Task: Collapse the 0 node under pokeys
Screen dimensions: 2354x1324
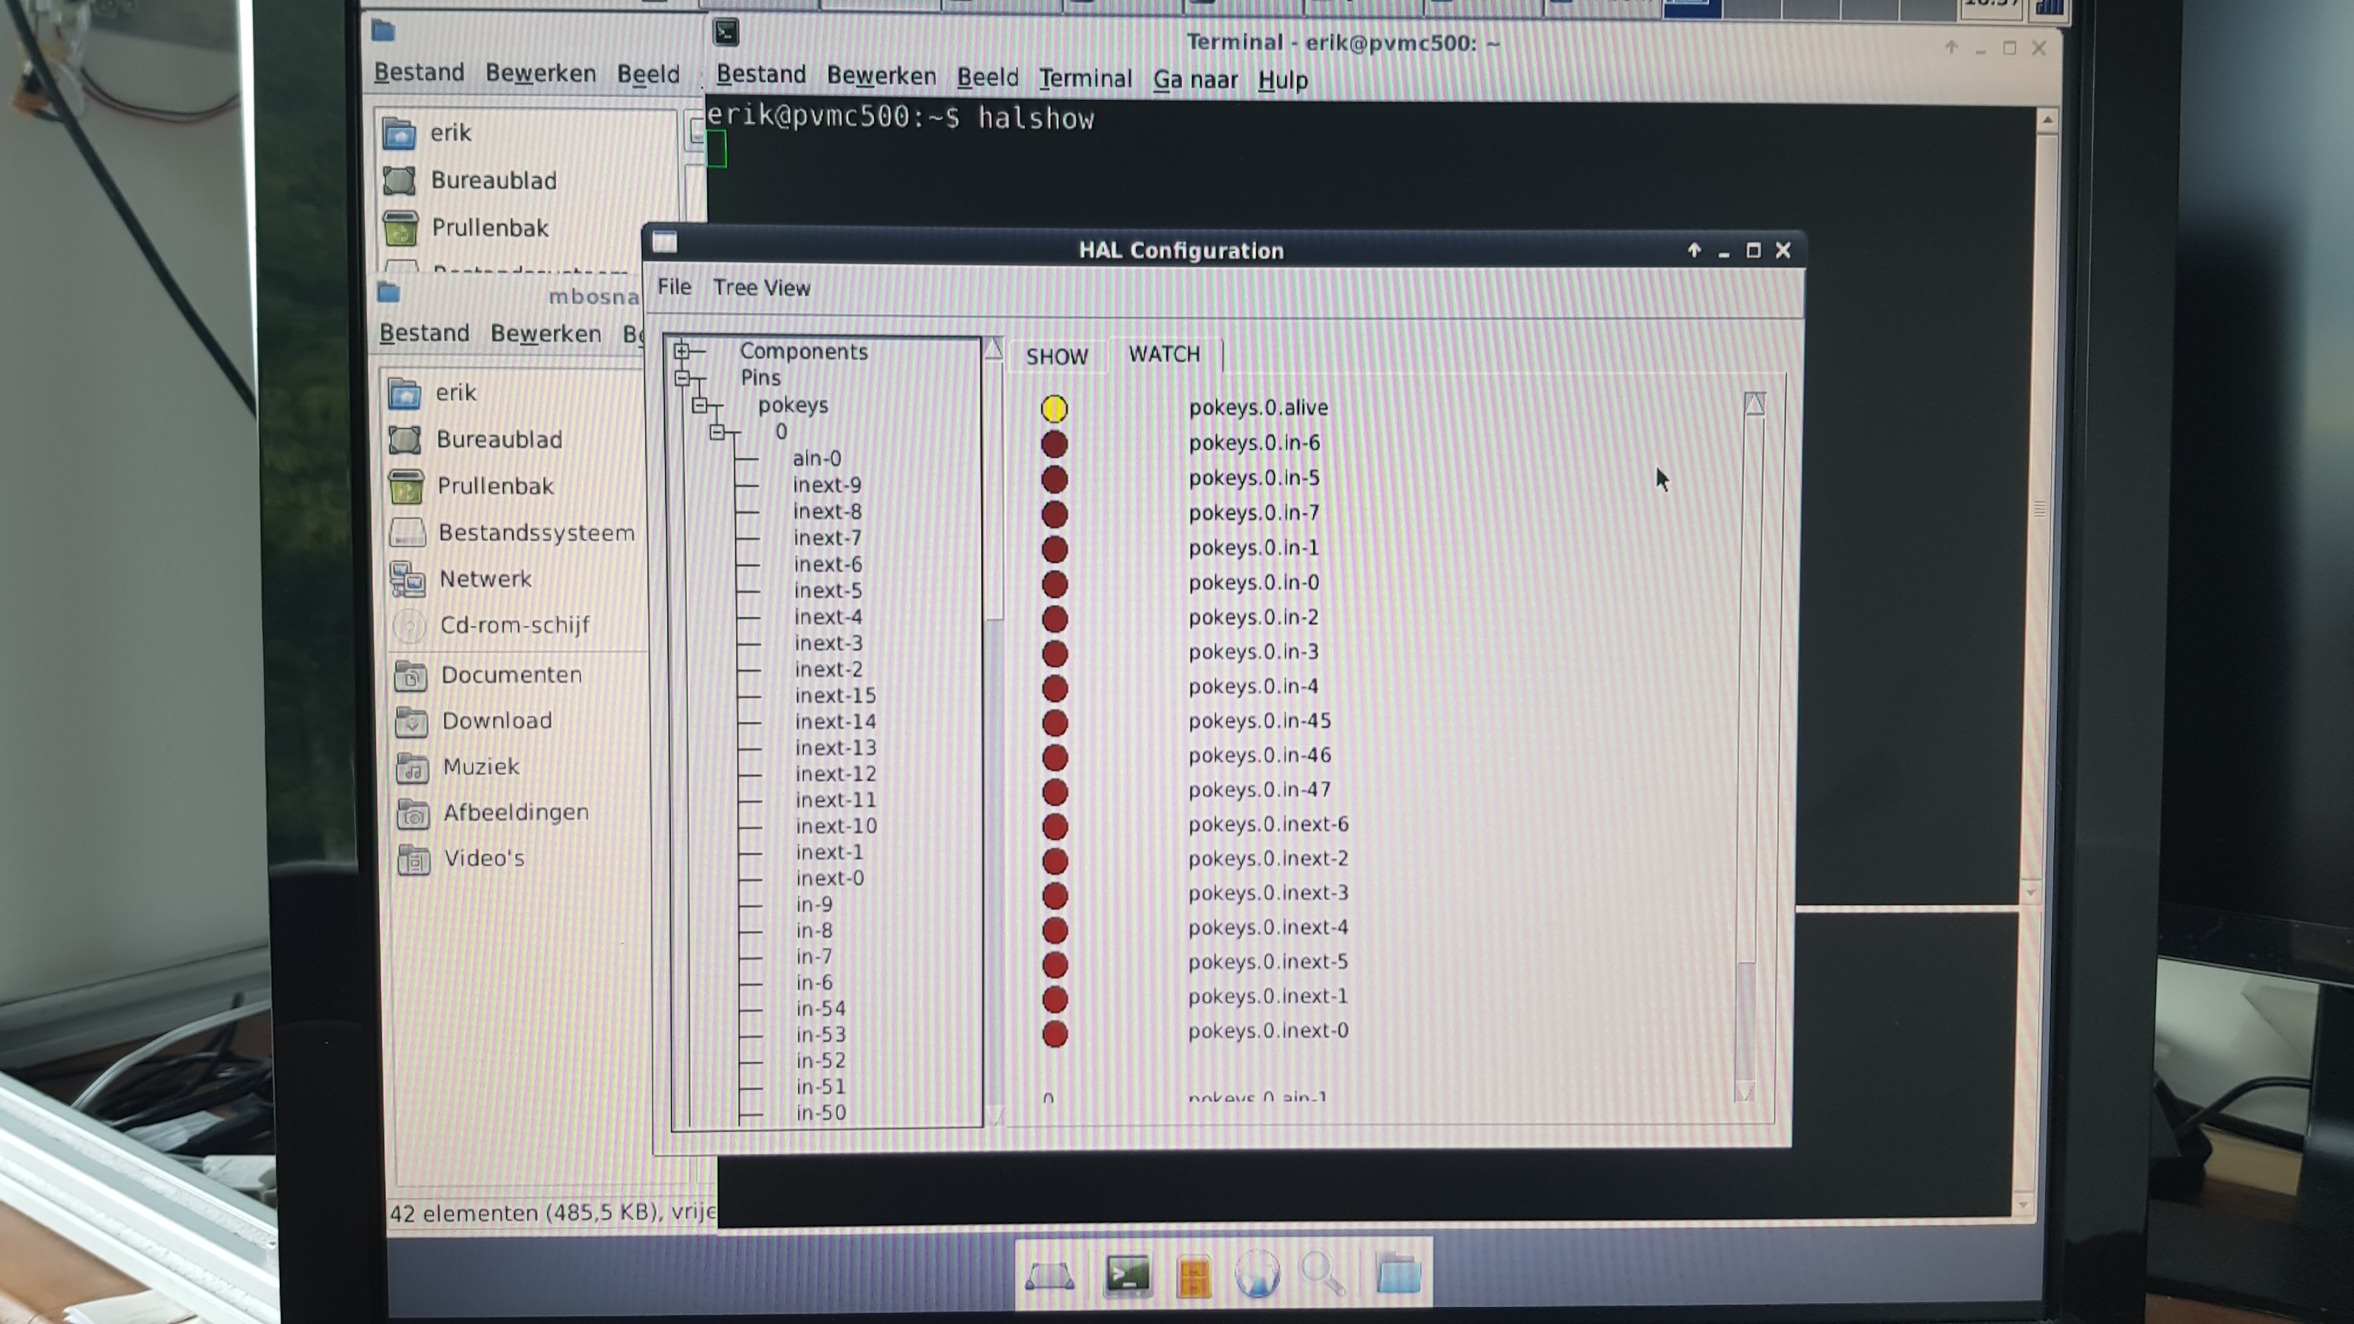Action: click(718, 431)
